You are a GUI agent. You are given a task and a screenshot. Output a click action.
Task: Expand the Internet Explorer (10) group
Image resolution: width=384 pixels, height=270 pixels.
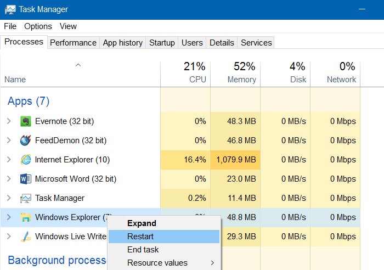click(x=9, y=160)
